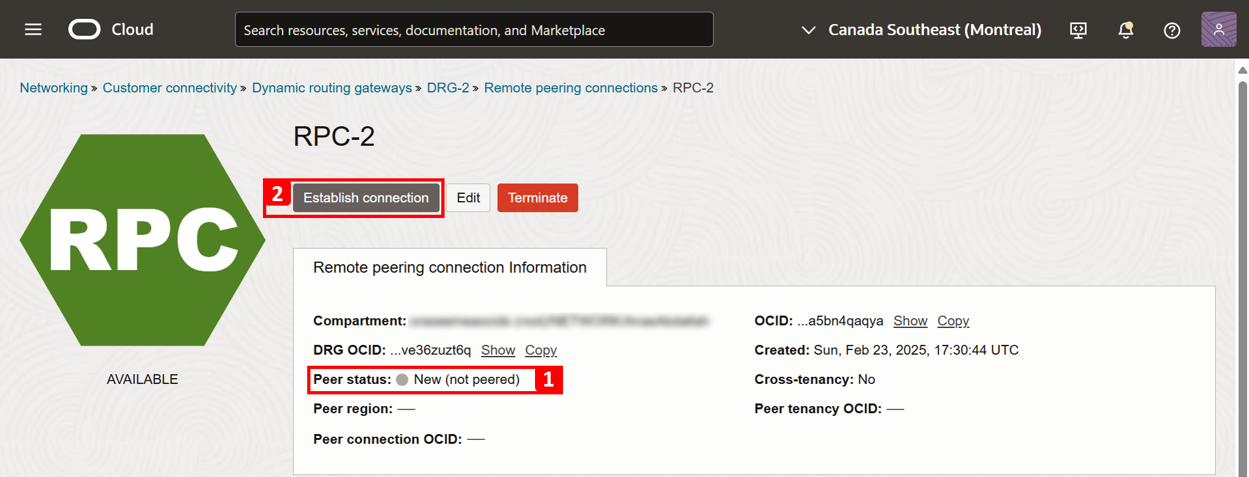
Task: Click the green RPC hexagon icon
Action: click(143, 240)
